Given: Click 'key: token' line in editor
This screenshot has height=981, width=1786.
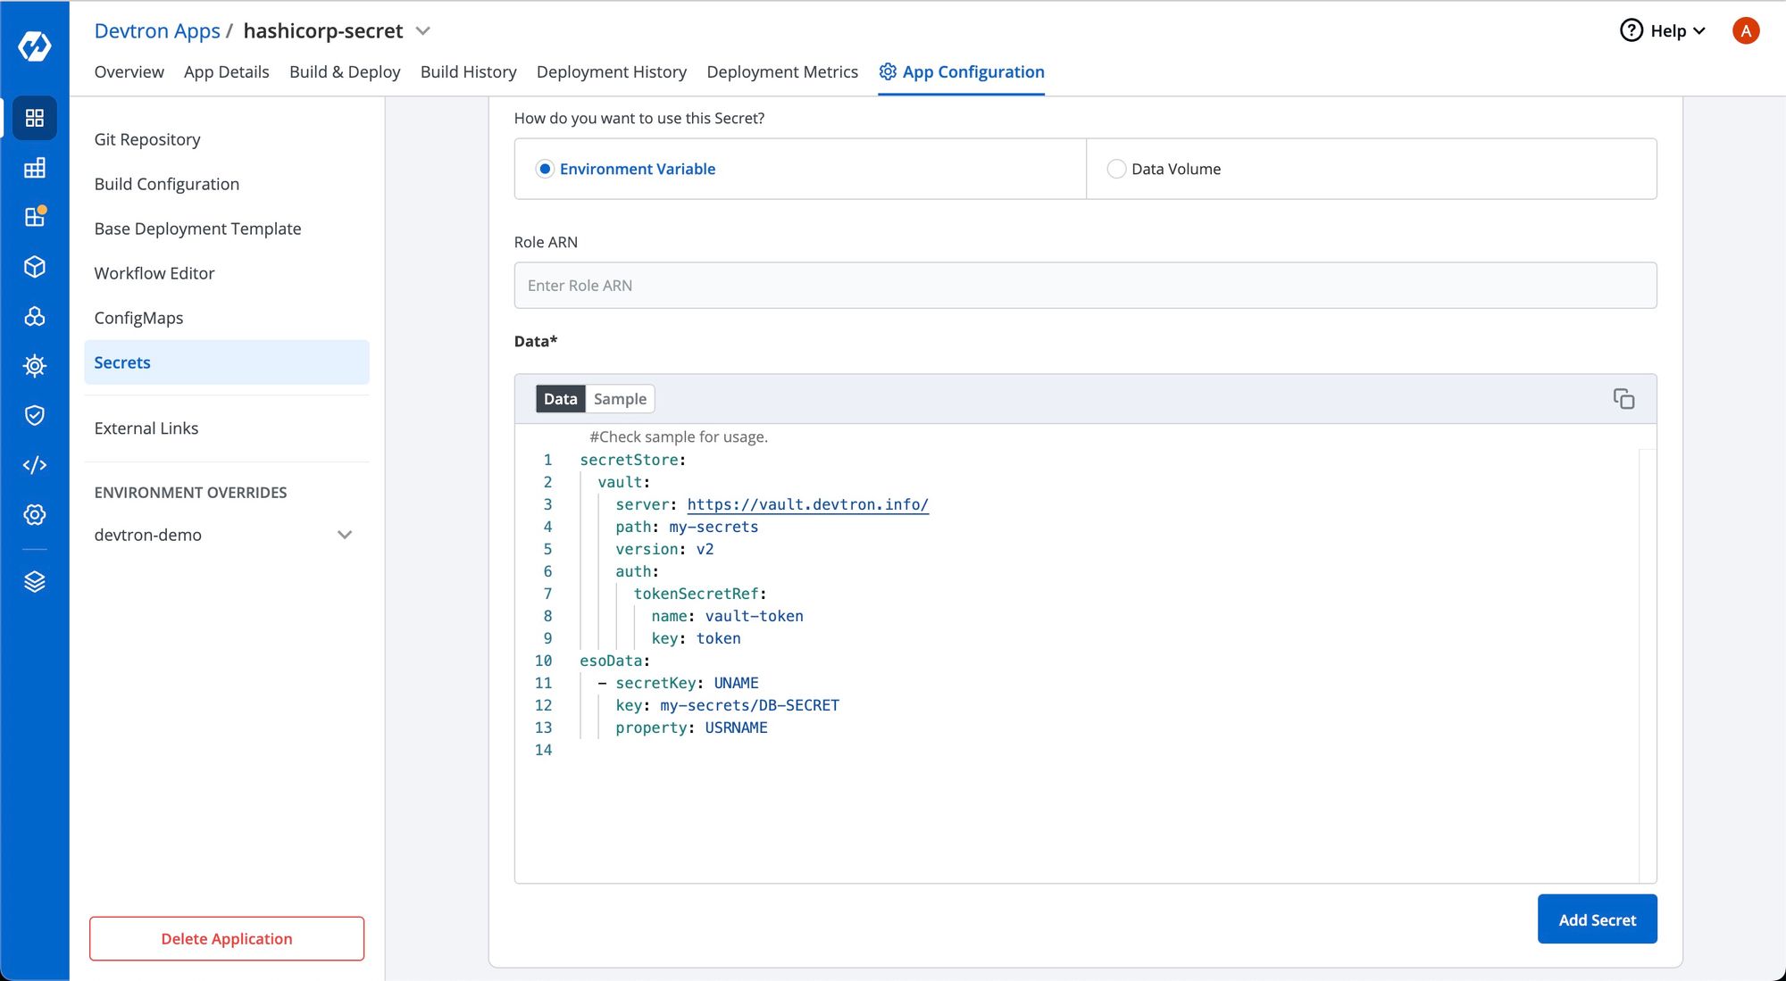Looking at the screenshot, I should 696,638.
